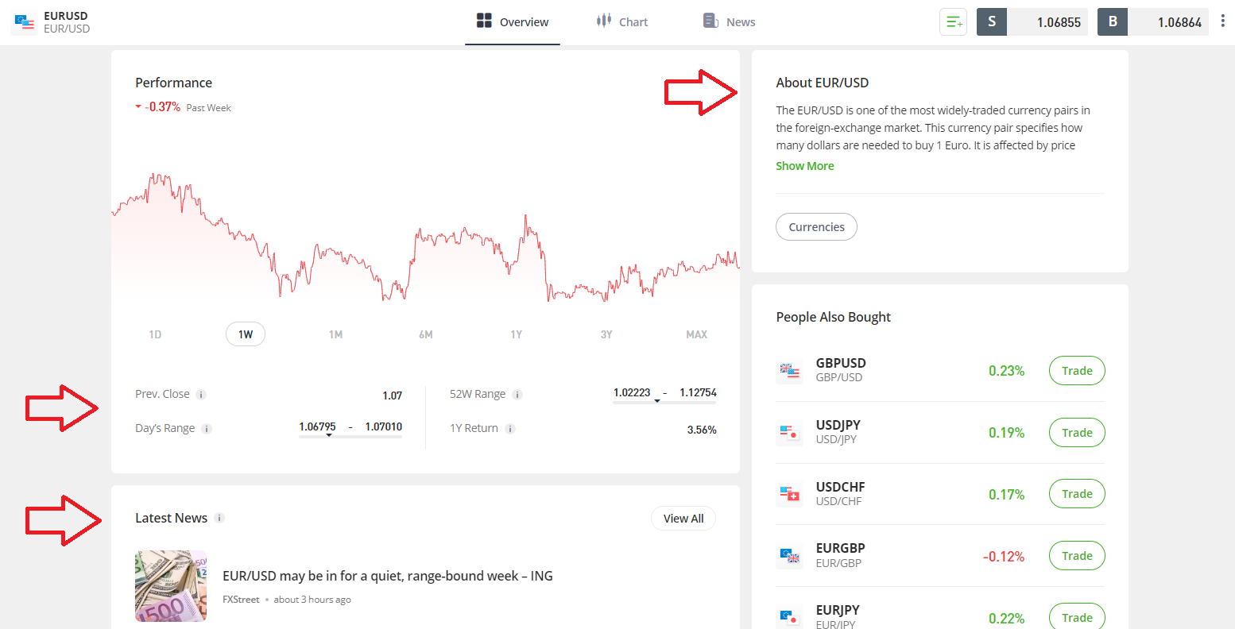Click the Latest News info icon

(219, 518)
